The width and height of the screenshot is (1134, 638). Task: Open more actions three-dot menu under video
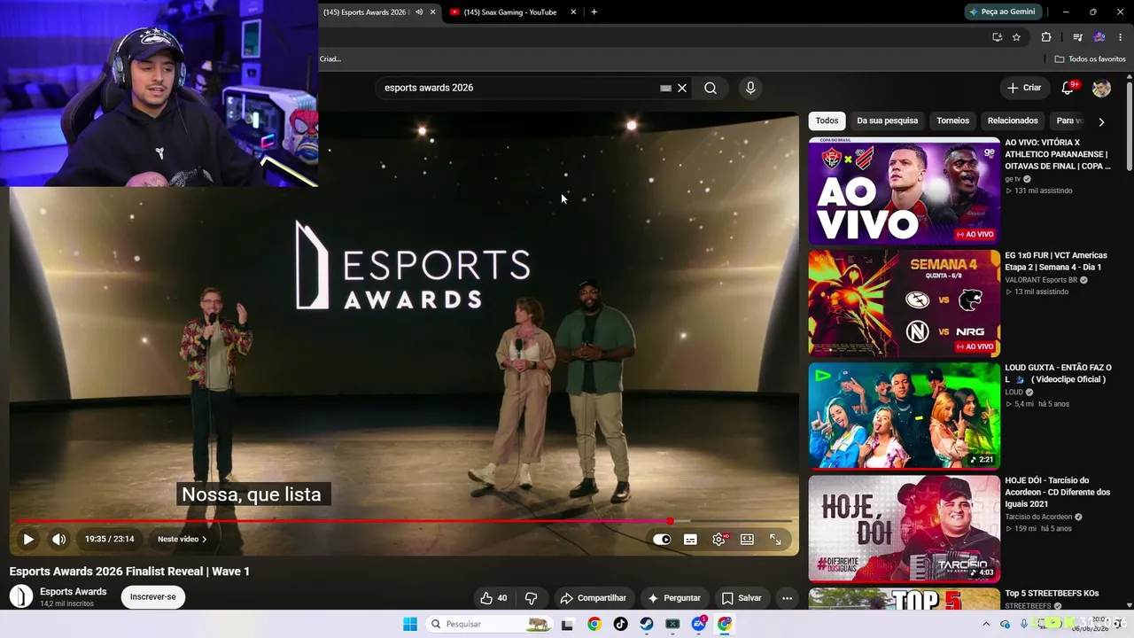coord(787,598)
